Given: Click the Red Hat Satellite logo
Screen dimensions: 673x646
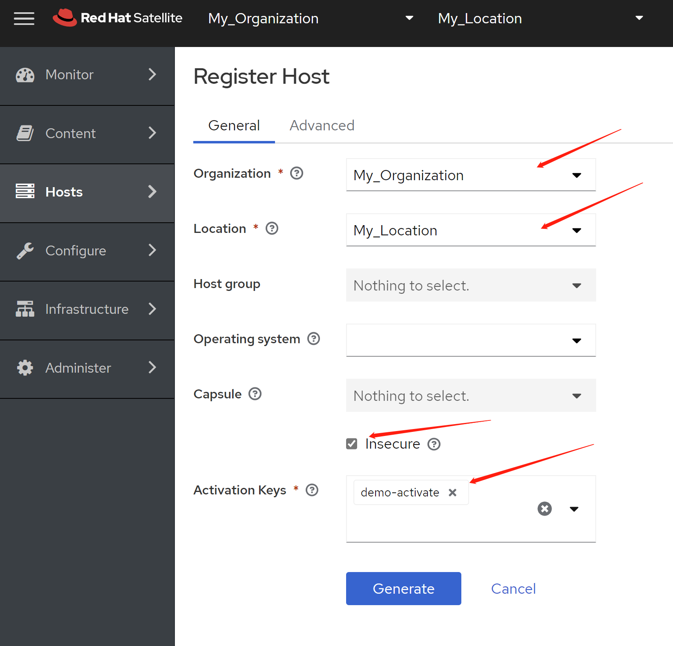Looking at the screenshot, I should tap(118, 18).
